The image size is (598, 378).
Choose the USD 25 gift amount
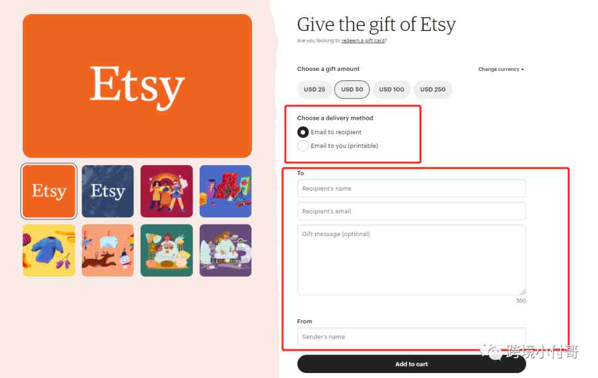point(315,89)
